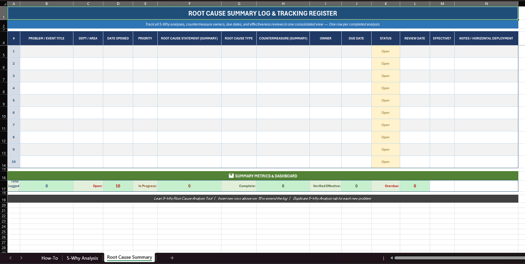Click the REVIEW DATE header cell
Image resolution: width=525 pixels, height=264 pixels.
click(415, 38)
